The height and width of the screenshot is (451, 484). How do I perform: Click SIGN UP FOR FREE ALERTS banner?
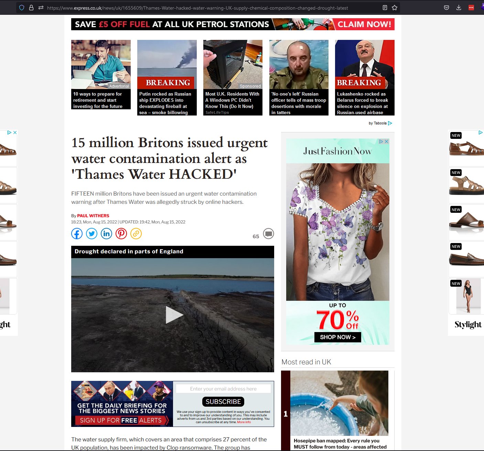click(122, 420)
